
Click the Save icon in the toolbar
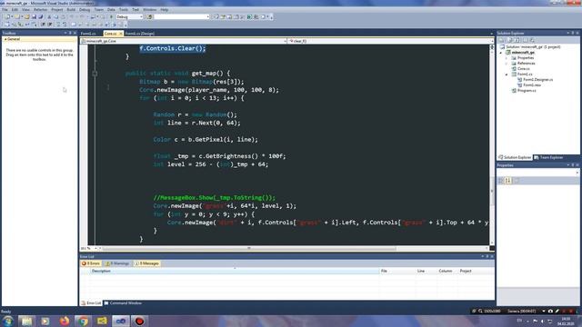click(x=34, y=17)
